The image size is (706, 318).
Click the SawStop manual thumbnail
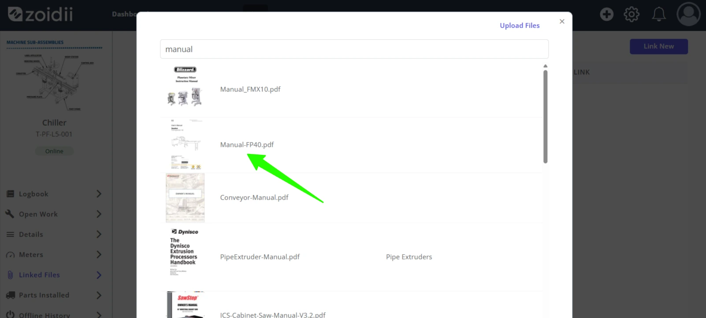pos(186,304)
